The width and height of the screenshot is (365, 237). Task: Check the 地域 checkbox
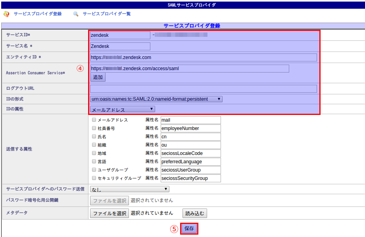point(94,153)
